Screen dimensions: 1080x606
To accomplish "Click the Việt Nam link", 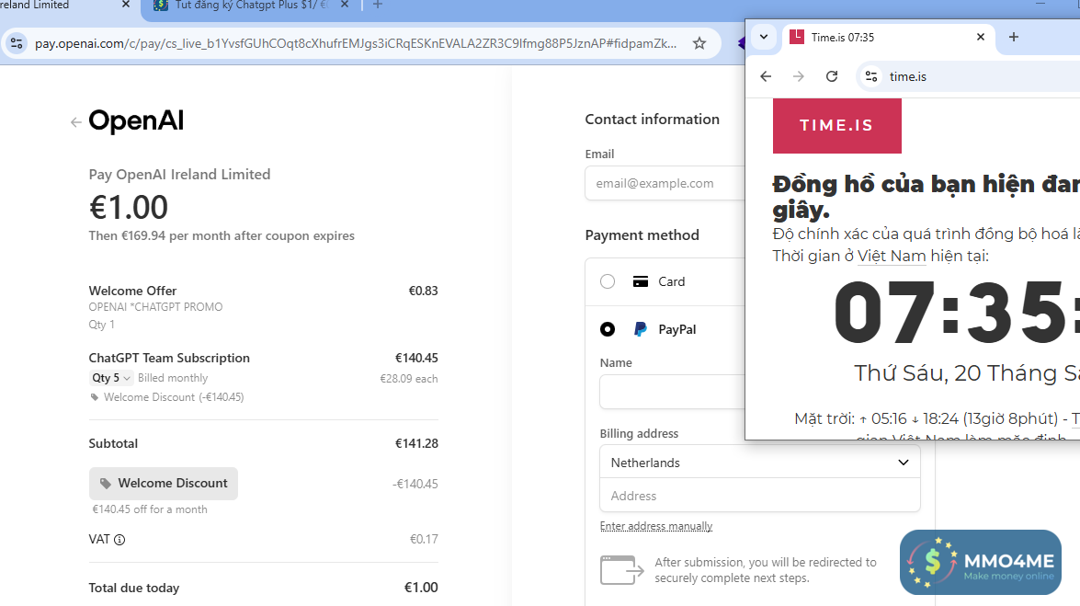I will click(x=892, y=256).
